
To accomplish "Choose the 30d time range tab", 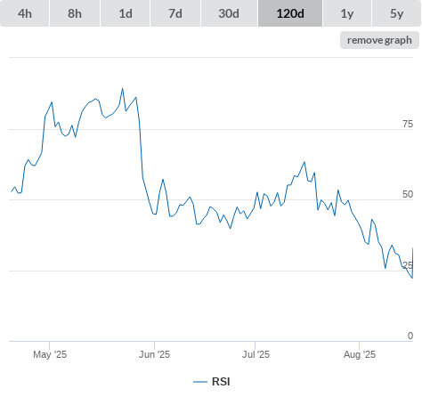I will click(229, 13).
